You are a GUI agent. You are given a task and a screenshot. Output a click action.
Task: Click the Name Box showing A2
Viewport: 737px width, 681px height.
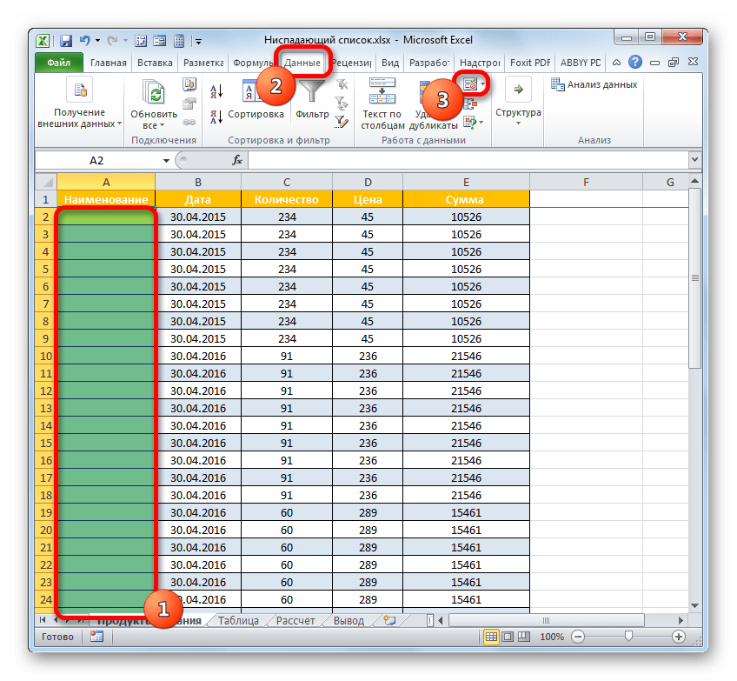tap(96, 160)
